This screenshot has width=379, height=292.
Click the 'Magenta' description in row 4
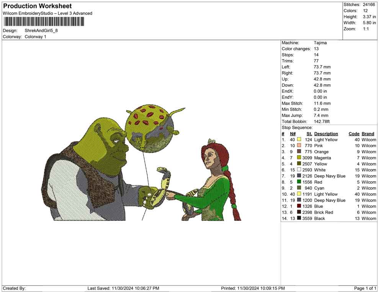click(x=322, y=158)
